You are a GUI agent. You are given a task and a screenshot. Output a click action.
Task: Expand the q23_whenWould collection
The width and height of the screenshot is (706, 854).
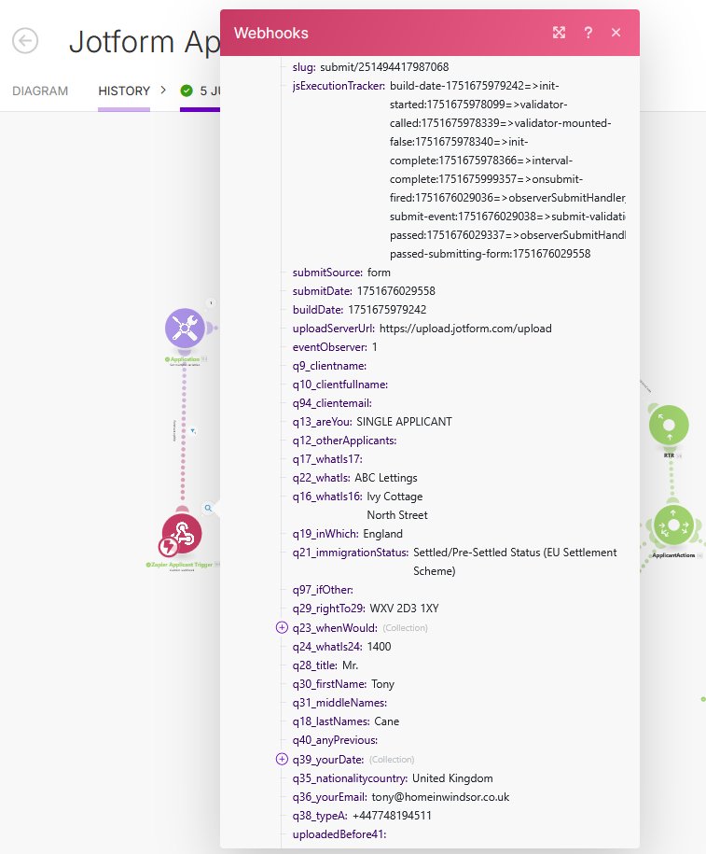pyautogui.click(x=282, y=627)
